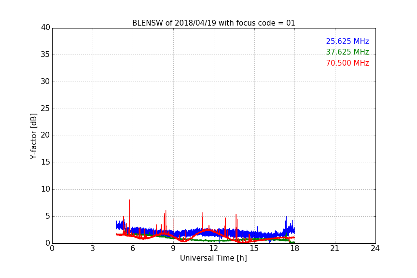The width and height of the screenshot is (417, 278).
Task: Click the x-axis tick label 12
Action: coord(214,249)
